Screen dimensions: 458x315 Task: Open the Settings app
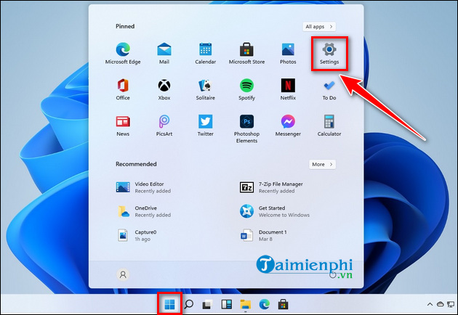pyautogui.click(x=329, y=54)
